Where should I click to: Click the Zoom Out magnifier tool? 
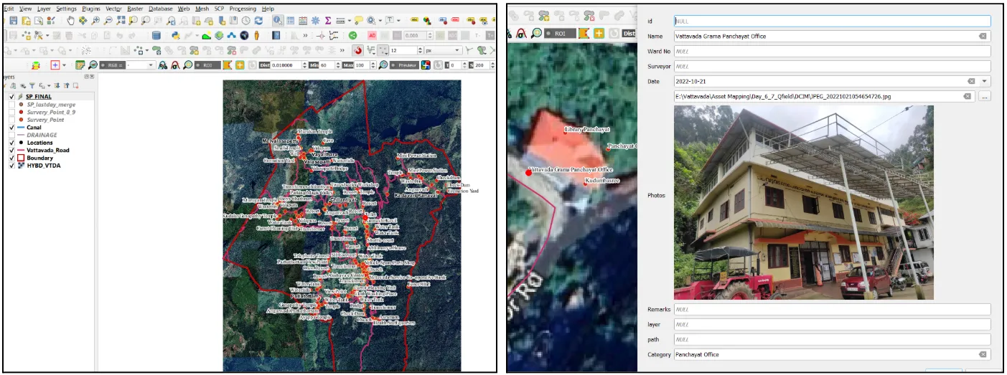pyautogui.click(x=108, y=21)
